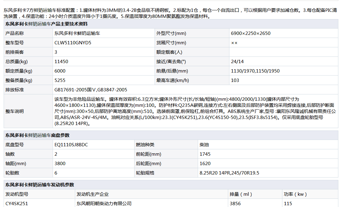Click the 接近/离去角(°) label
Screen dimensions: 342x207
[171, 61]
